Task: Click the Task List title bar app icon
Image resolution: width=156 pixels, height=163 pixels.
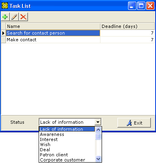Action: pos(5,5)
